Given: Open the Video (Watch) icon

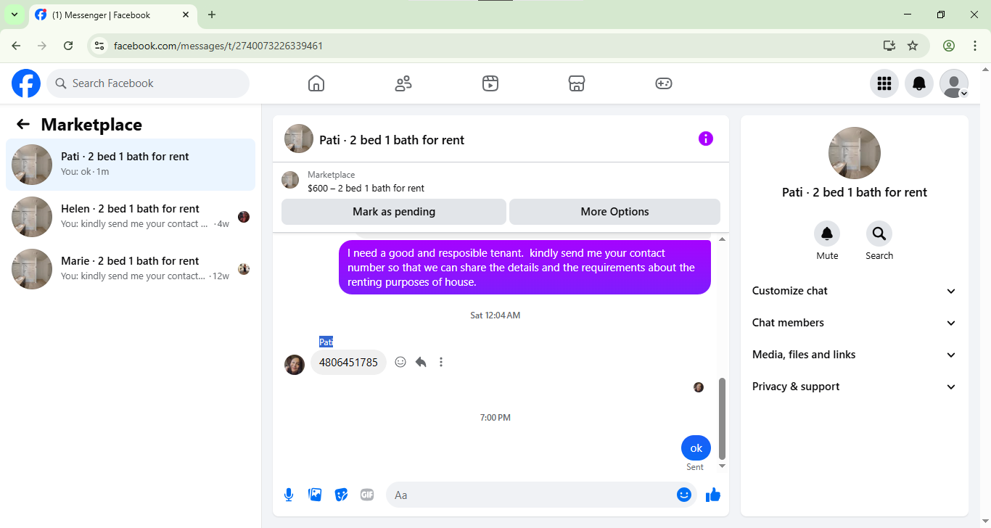Looking at the screenshot, I should [x=490, y=83].
